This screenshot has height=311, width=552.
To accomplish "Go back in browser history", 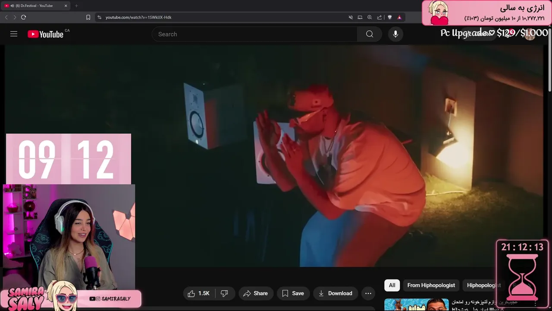I will 6,17.
